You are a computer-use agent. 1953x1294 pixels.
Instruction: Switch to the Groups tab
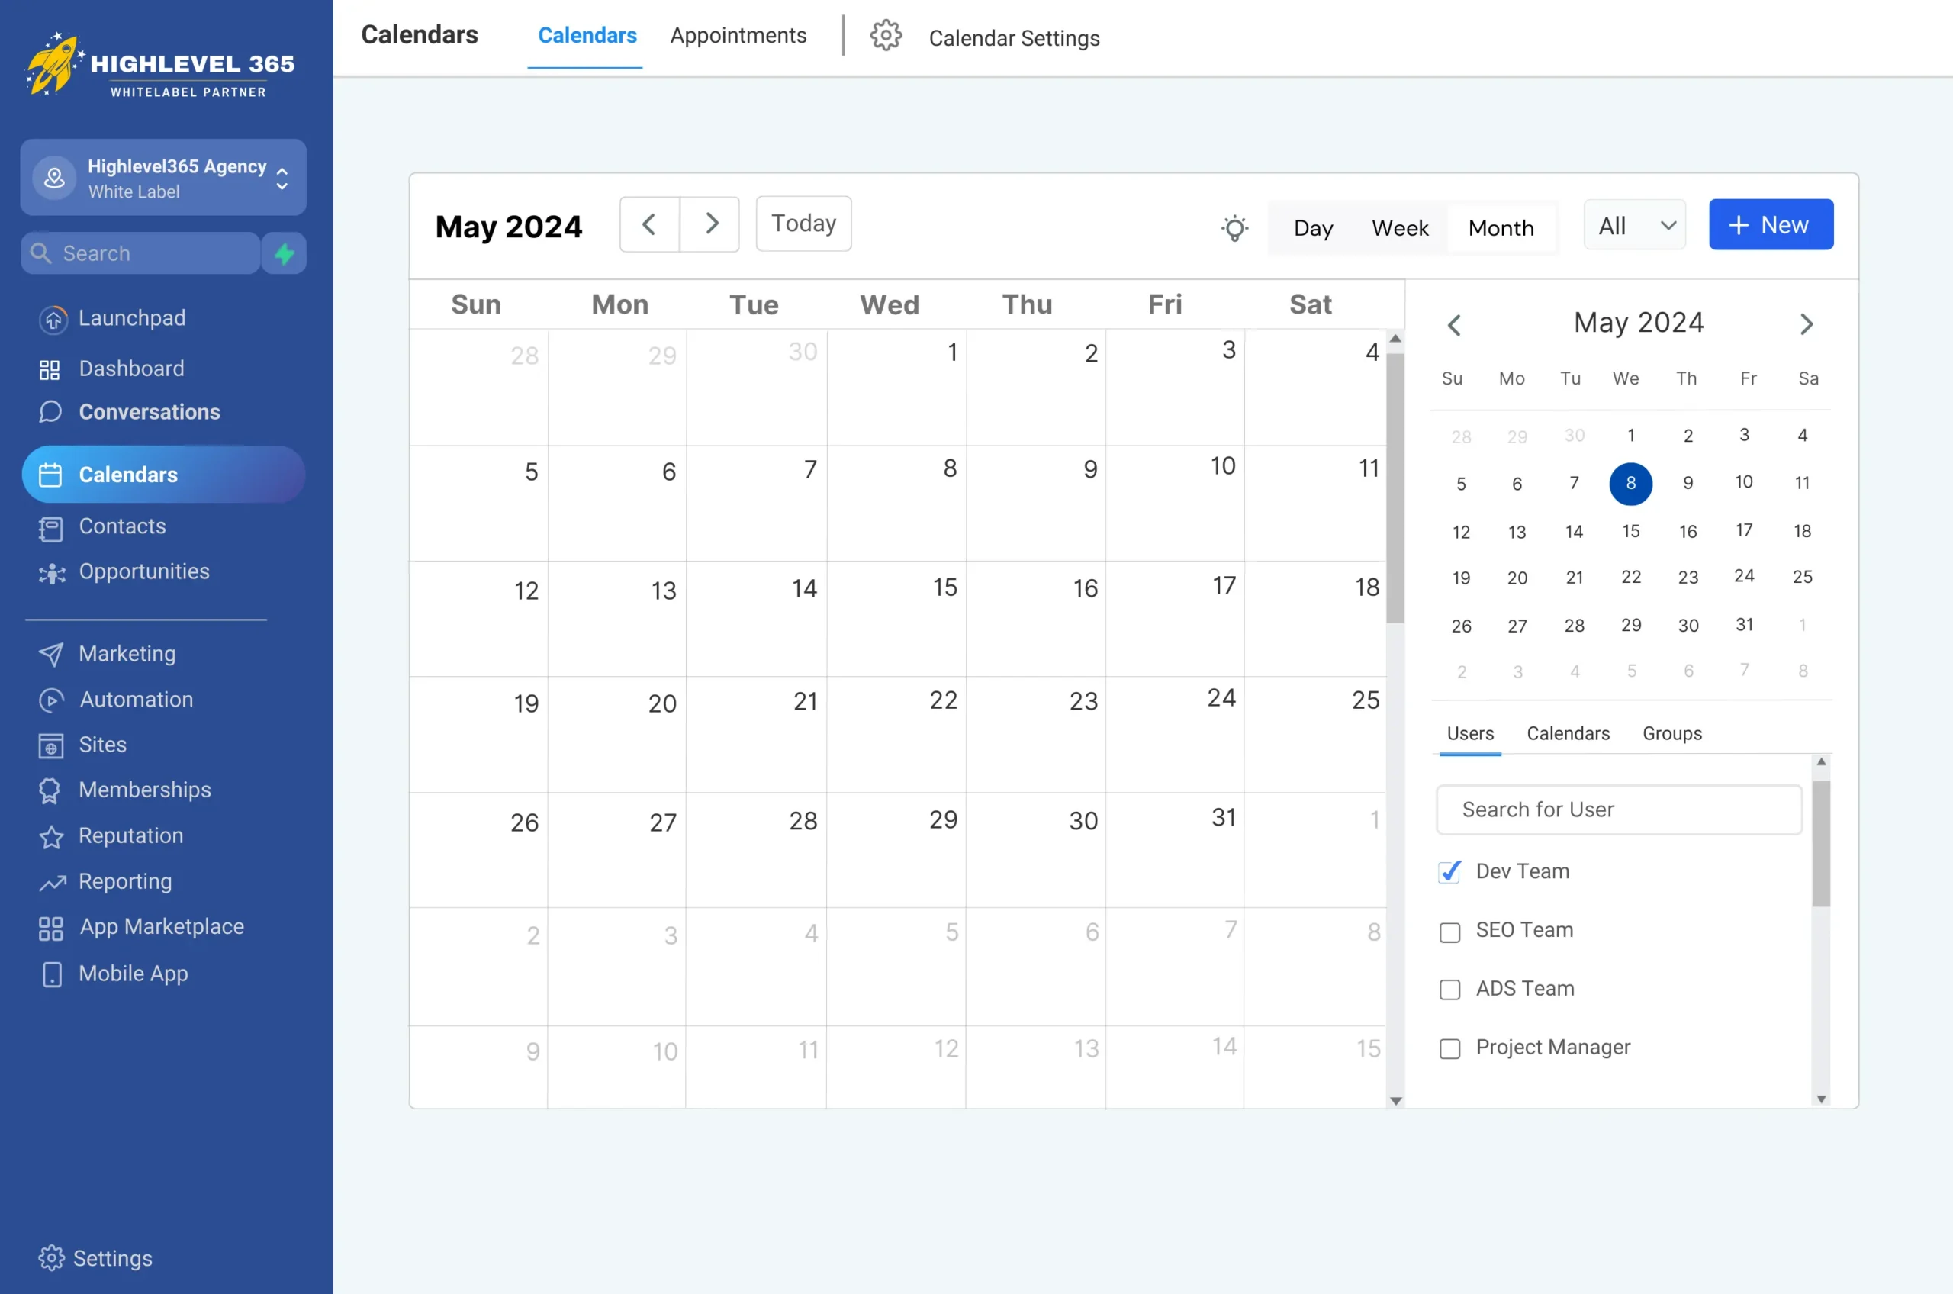coord(1671,734)
